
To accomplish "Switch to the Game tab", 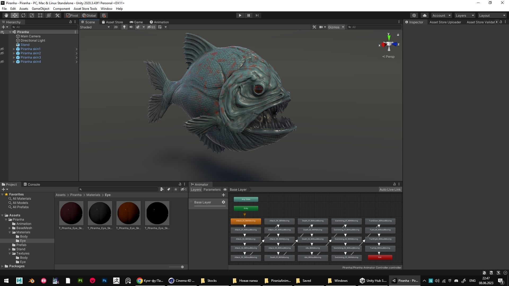I will [136, 22].
